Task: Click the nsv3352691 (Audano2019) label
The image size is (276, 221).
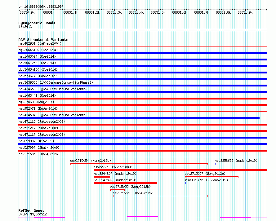Action: coord(207,180)
